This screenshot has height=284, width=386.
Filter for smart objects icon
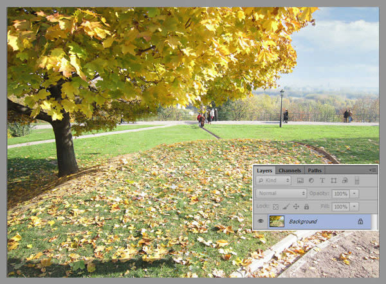click(x=345, y=181)
